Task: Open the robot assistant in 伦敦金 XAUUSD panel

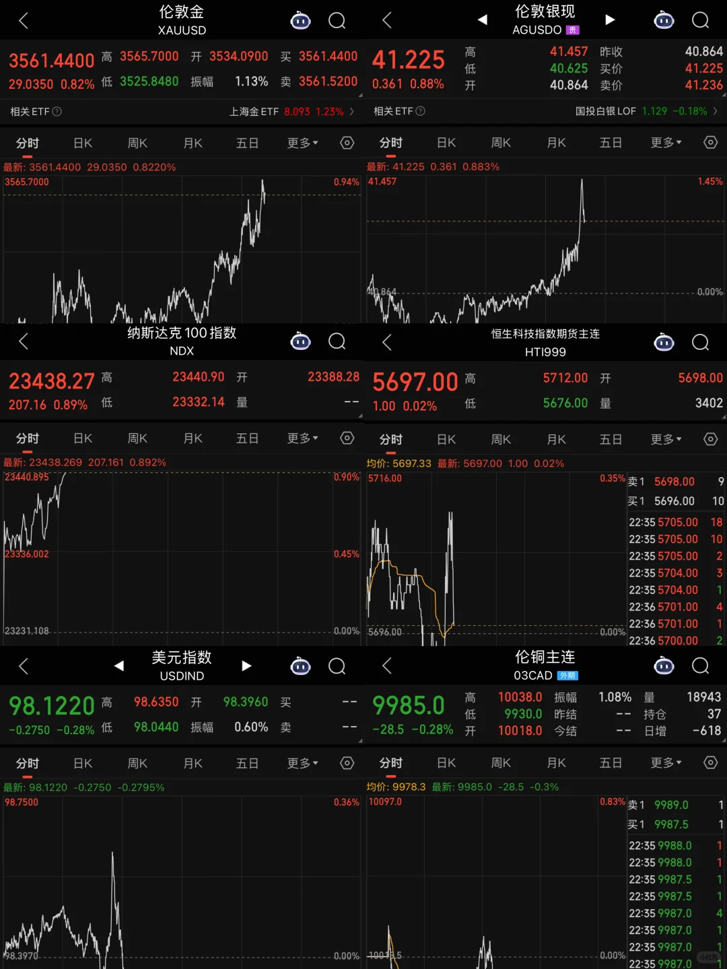Action: [300, 21]
